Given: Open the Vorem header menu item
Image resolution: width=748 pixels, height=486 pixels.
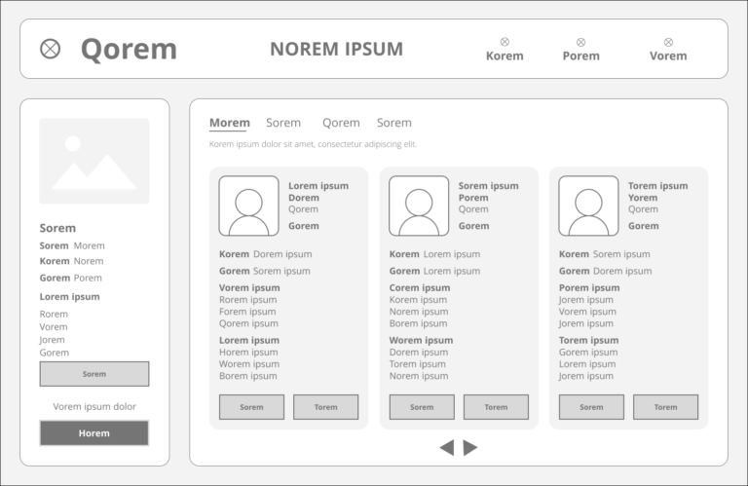Looking at the screenshot, I should point(668,56).
